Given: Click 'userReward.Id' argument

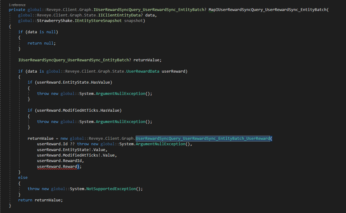Looking at the screenshot, I should pos(52,144).
